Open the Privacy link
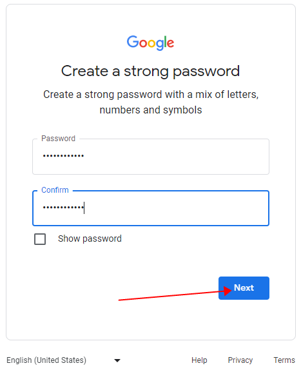This screenshot has height=370, width=301. pyautogui.click(x=240, y=360)
